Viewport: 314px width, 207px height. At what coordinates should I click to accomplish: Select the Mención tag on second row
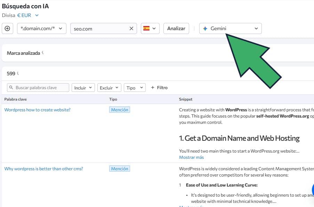[120, 169]
